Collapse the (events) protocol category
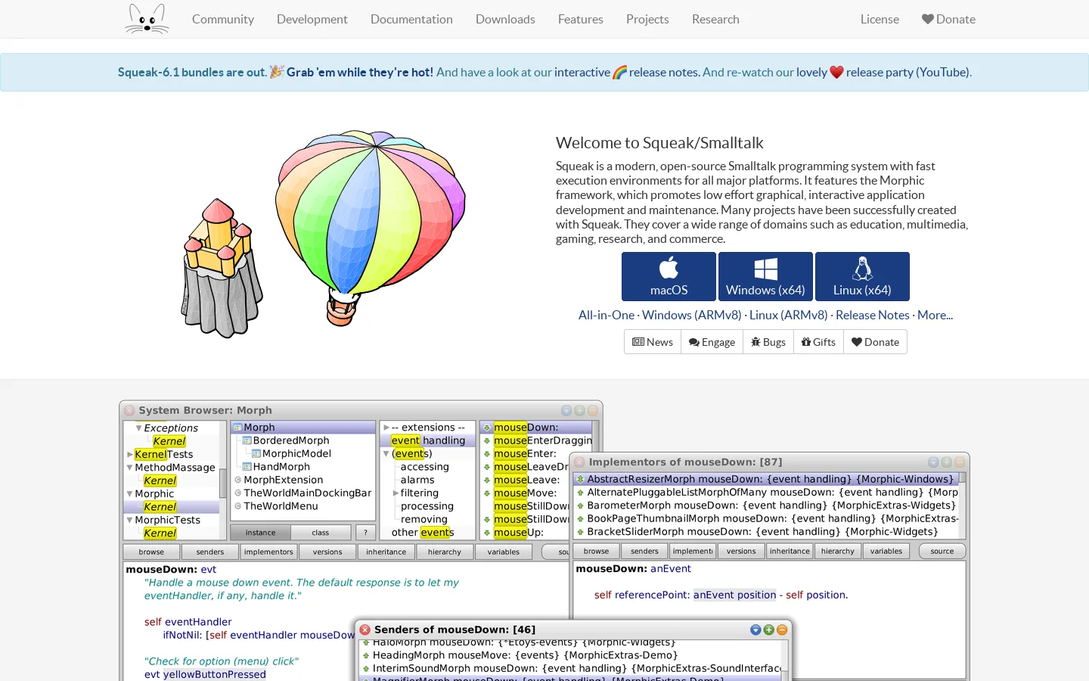 [x=386, y=454]
